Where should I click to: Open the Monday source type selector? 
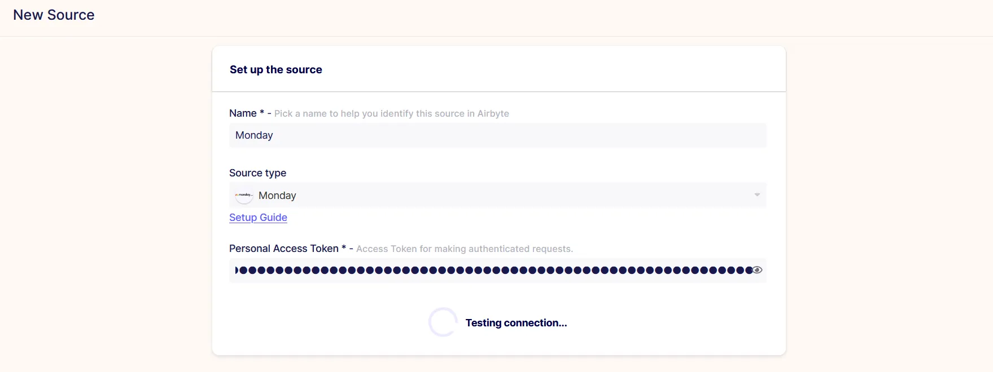click(x=497, y=195)
